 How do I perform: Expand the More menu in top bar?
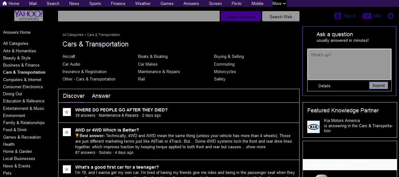[279, 3]
